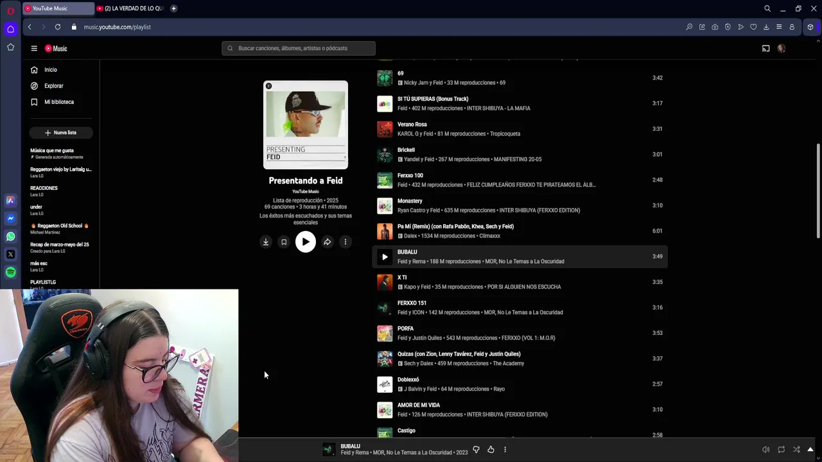Toggle heart bookmark for this page

(x=753, y=27)
